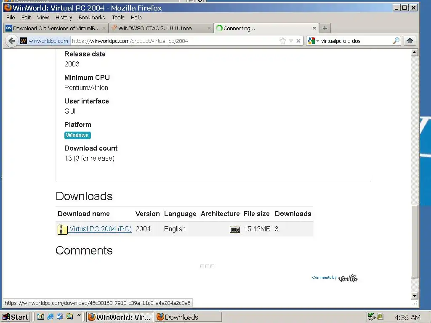Click the vertical scrollbar thumb

point(415,242)
